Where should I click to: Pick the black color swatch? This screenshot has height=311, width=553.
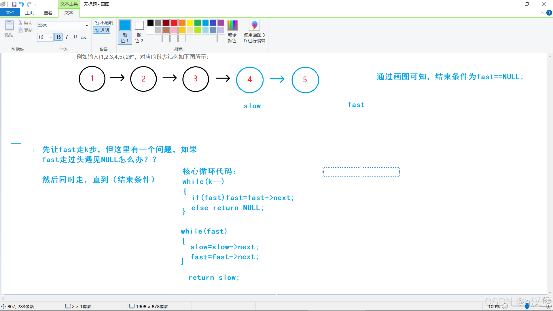pyautogui.click(x=150, y=23)
